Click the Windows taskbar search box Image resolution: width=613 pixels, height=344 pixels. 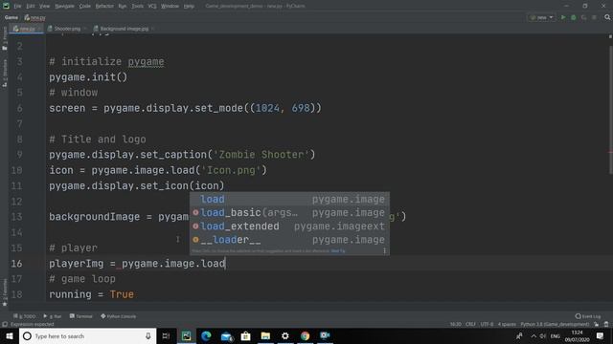pyautogui.click(x=87, y=336)
